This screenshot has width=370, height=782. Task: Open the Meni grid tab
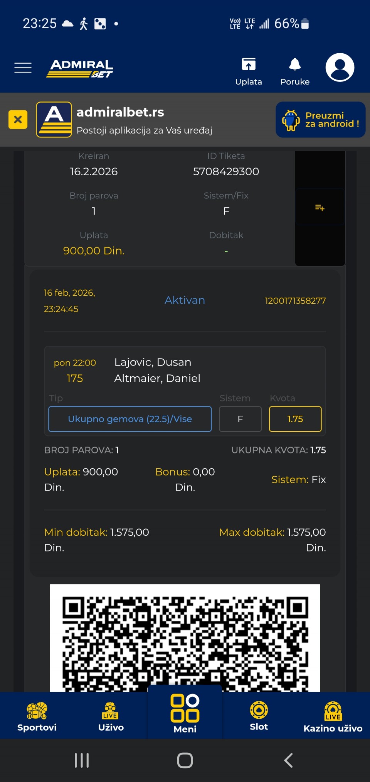click(x=185, y=714)
